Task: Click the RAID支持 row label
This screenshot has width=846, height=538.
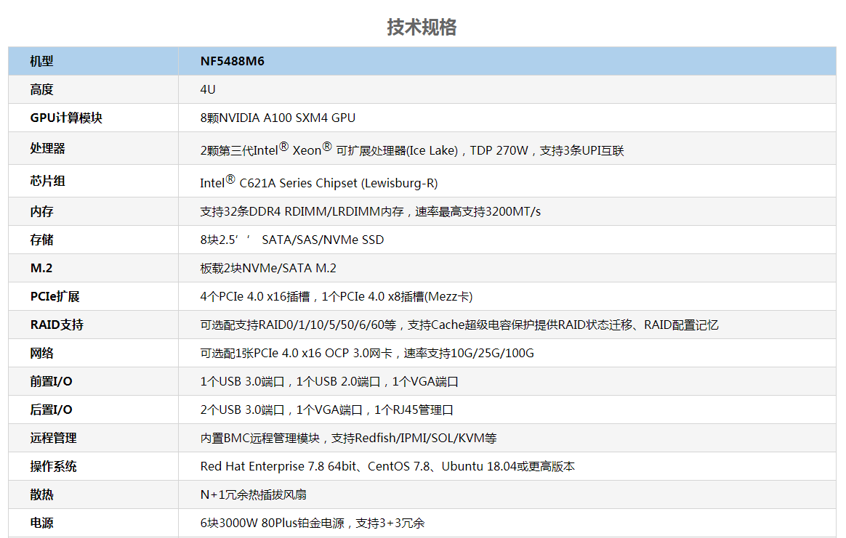Action: click(x=57, y=325)
